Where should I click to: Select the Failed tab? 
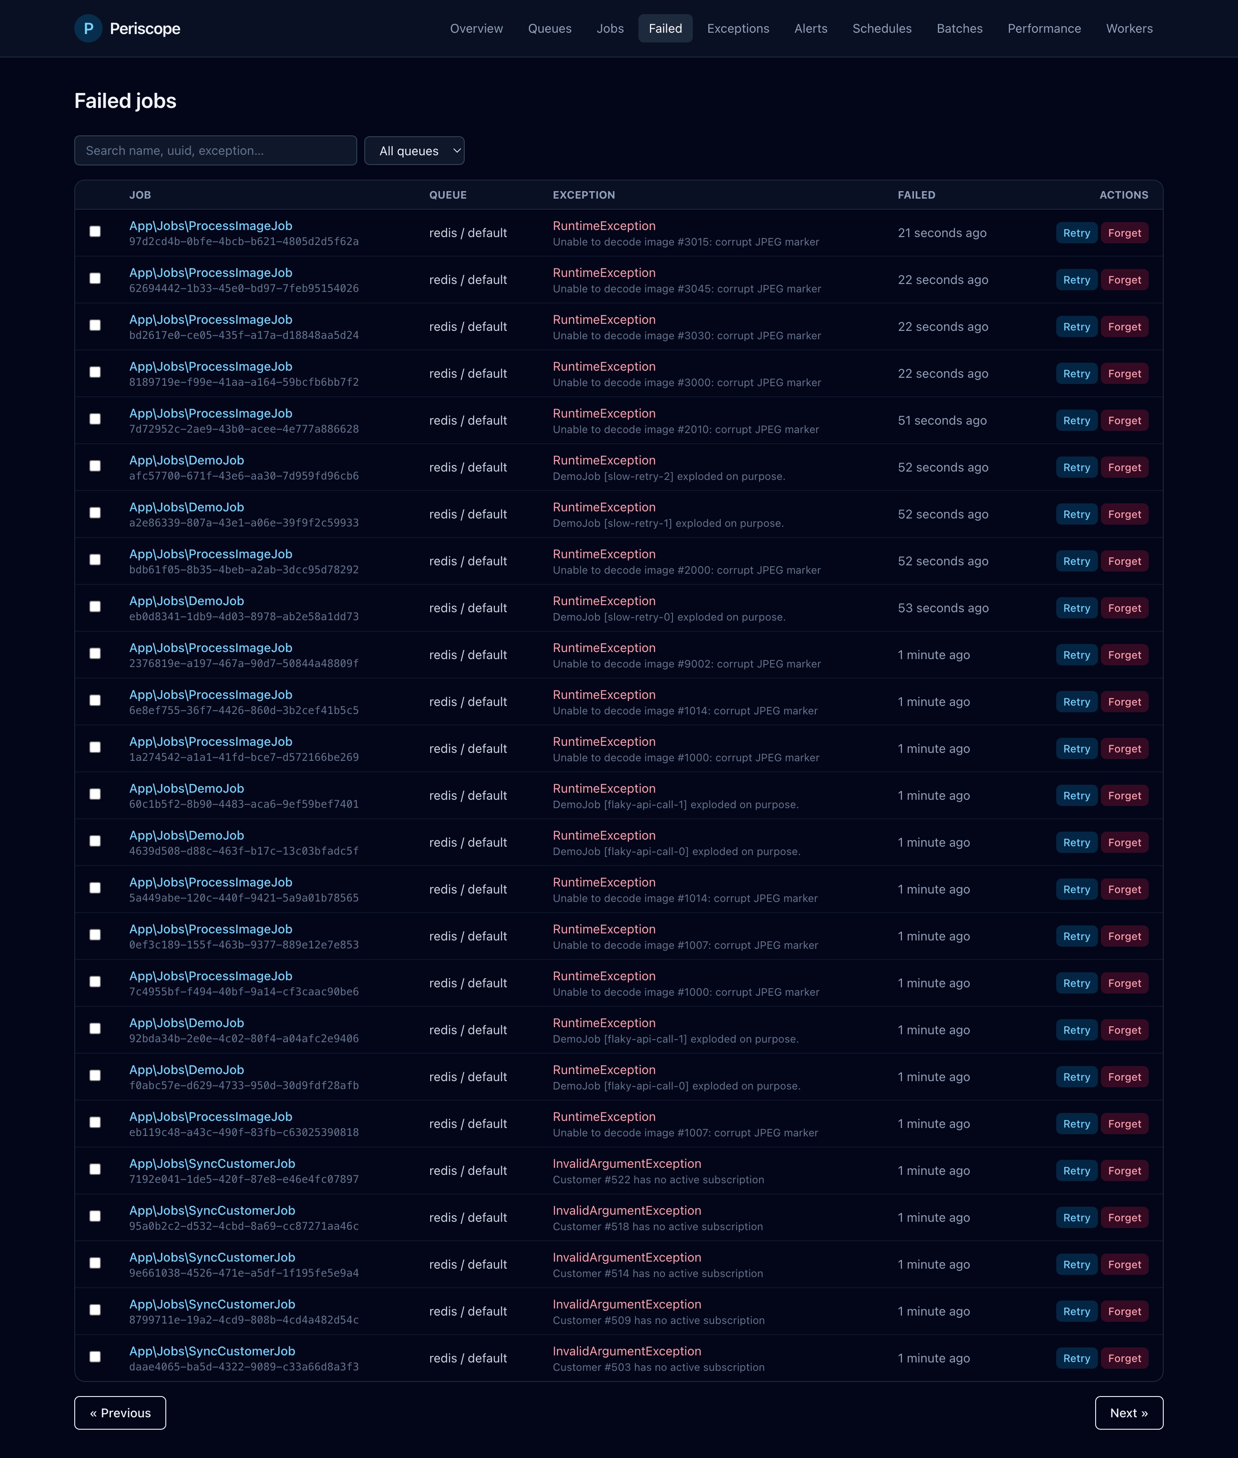[665, 28]
